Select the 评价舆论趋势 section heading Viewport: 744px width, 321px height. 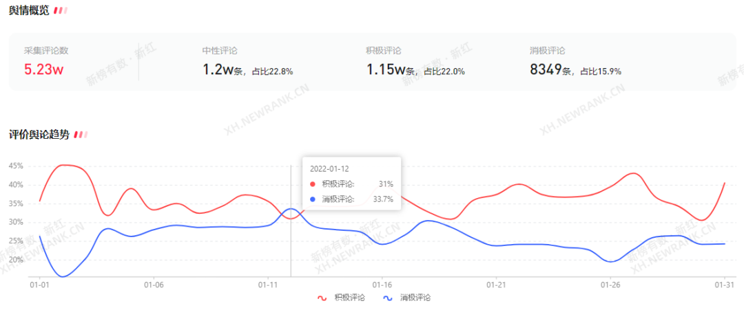point(39,135)
